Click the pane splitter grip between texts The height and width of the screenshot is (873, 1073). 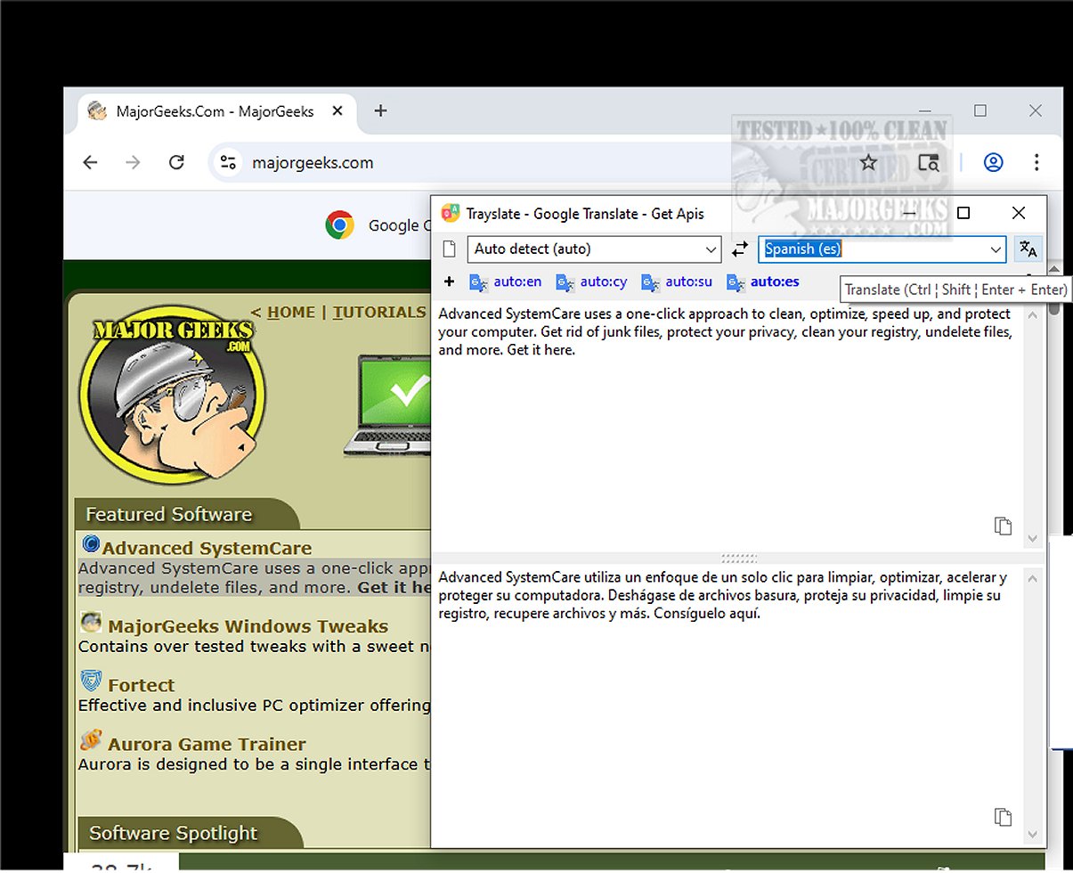pyautogui.click(x=738, y=559)
